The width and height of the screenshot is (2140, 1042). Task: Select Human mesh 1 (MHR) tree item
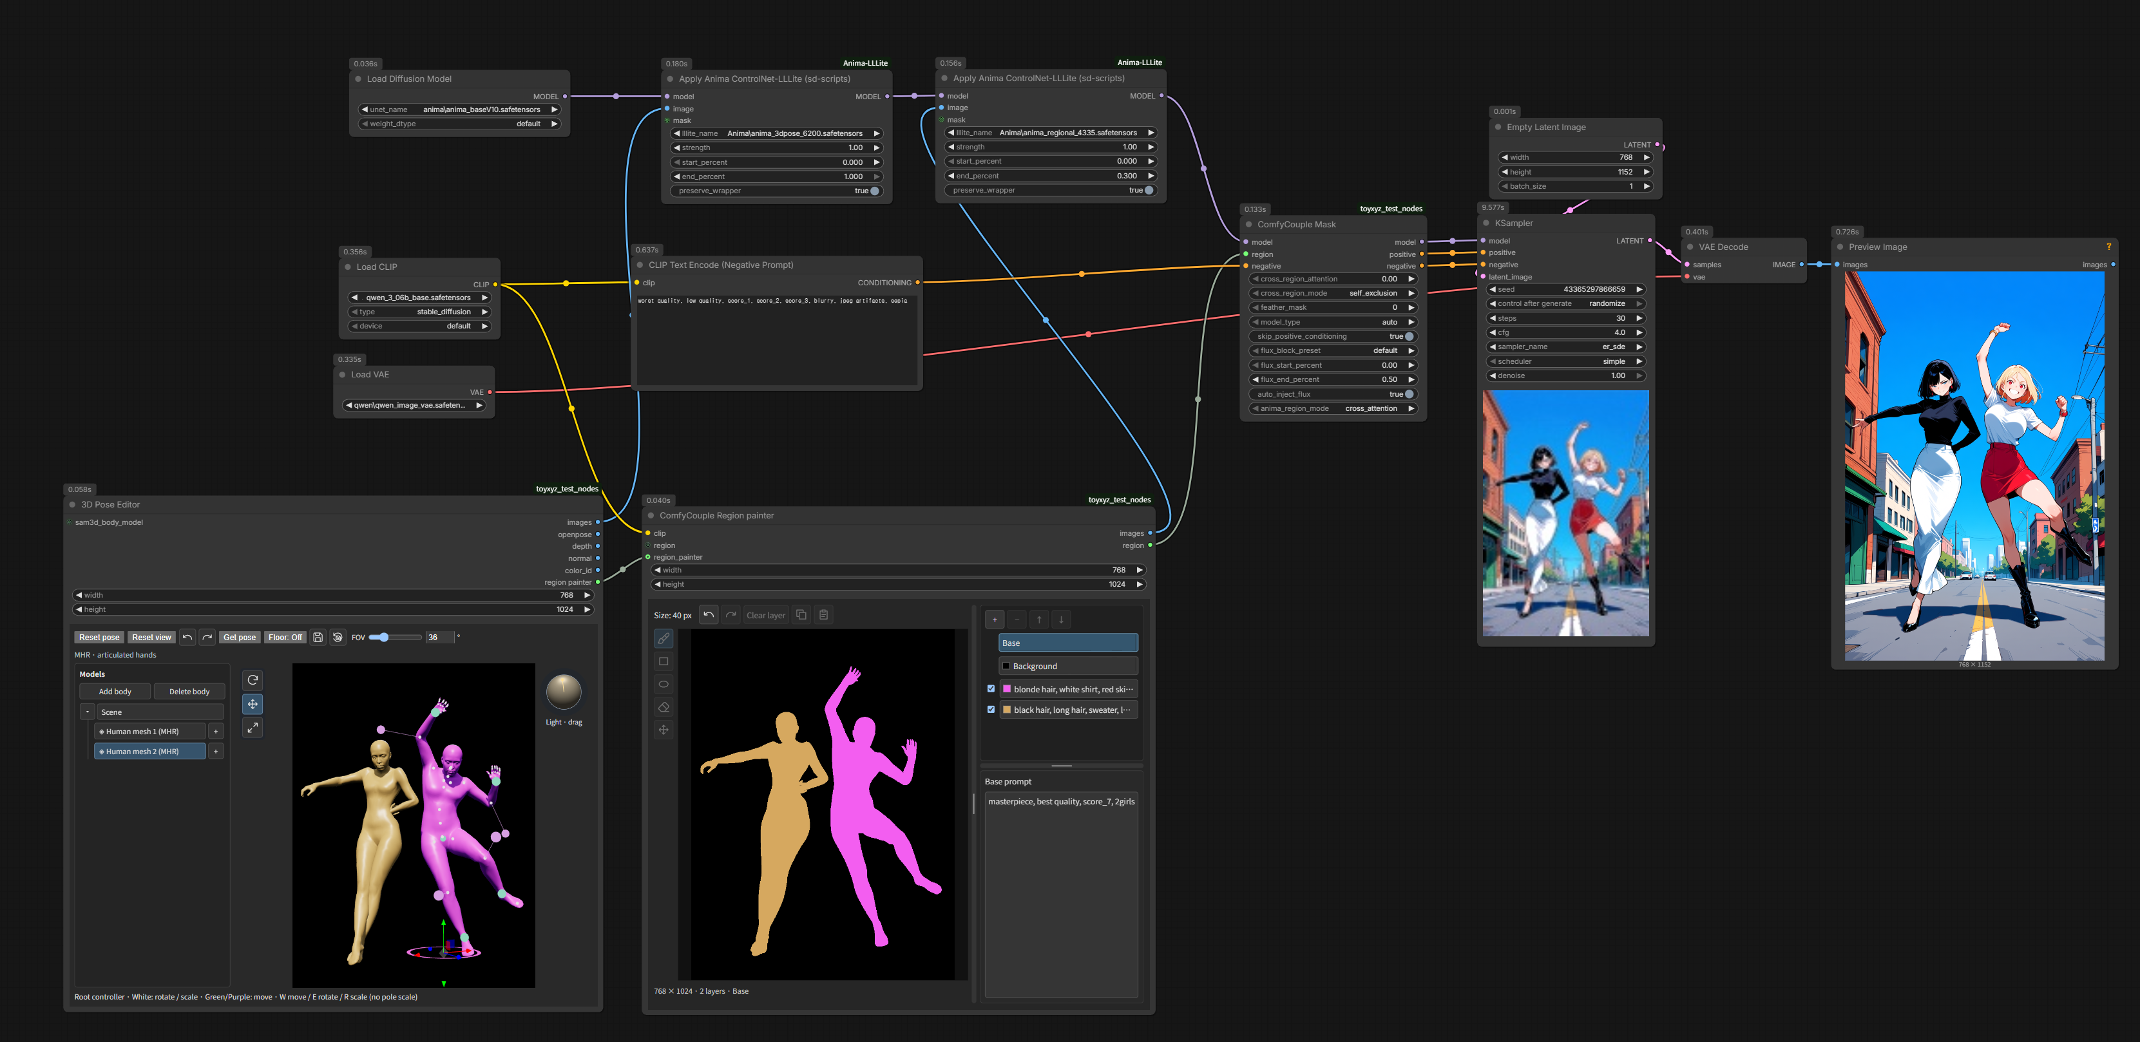pyautogui.click(x=149, y=732)
